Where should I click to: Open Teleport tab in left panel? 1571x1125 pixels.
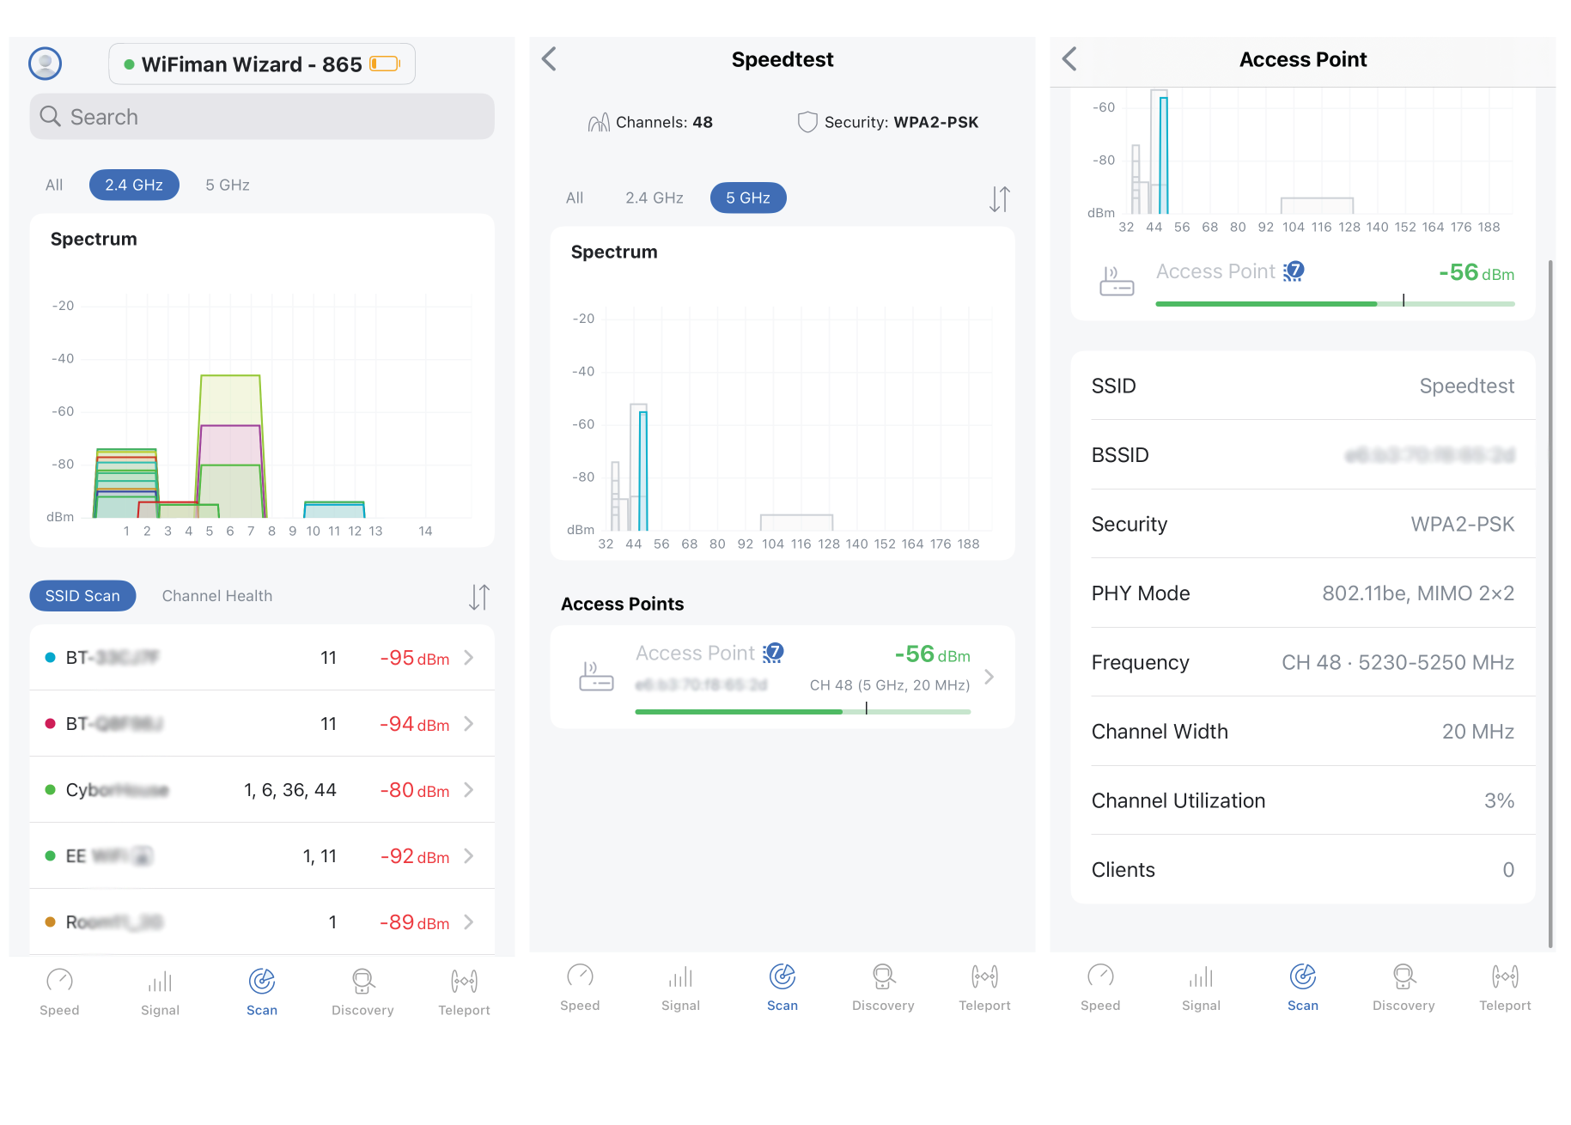pyautogui.click(x=464, y=992)
